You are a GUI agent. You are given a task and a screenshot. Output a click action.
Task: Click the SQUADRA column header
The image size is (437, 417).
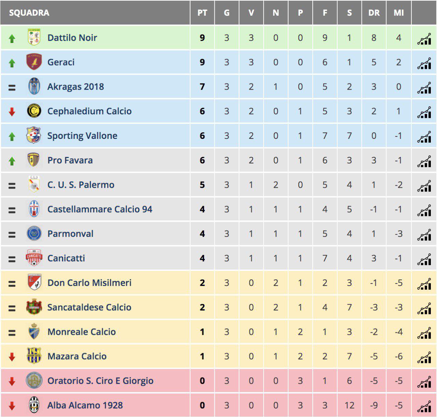(29, 13)
